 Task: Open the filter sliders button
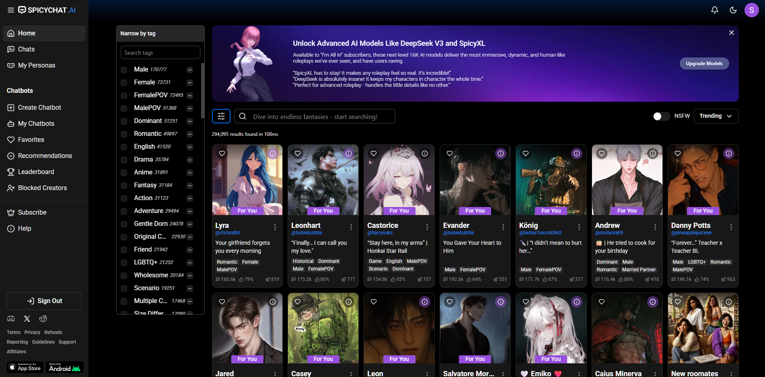(x=221, y=116)
